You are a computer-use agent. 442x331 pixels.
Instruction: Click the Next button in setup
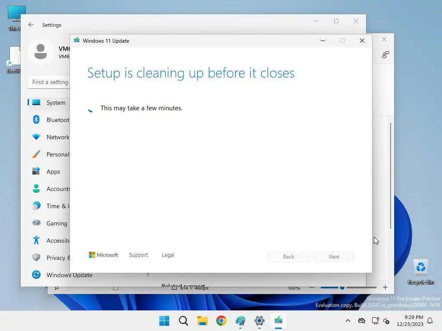(334, 257)
